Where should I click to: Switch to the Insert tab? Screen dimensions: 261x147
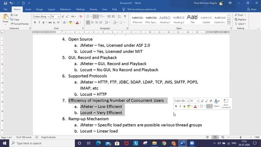coord(28,9)
